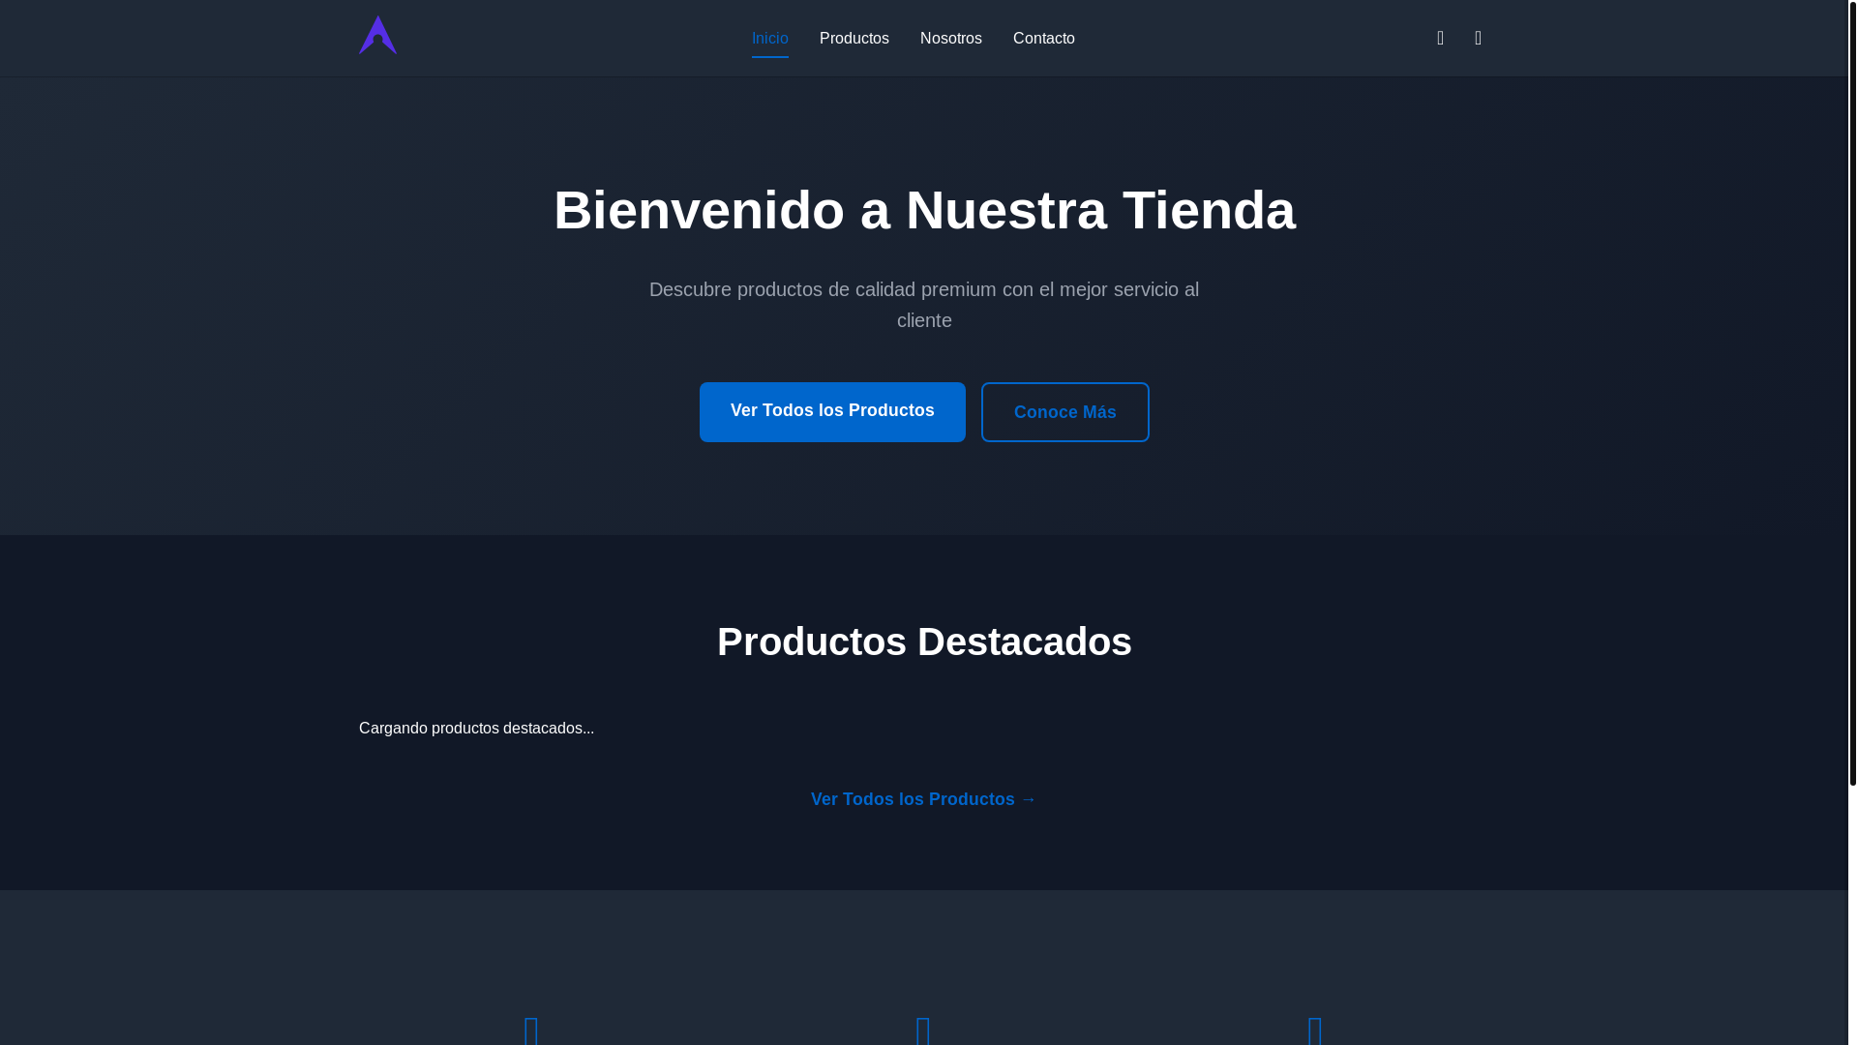Click the 'Cargando productos destacados...' text
This screenshot has width=1858, height=1045.
477,729
